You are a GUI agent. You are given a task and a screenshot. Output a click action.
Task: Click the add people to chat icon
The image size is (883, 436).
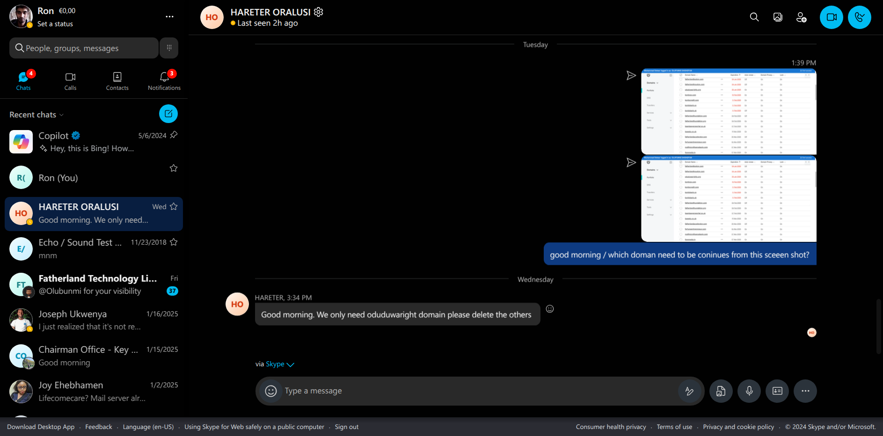(801, 17)
